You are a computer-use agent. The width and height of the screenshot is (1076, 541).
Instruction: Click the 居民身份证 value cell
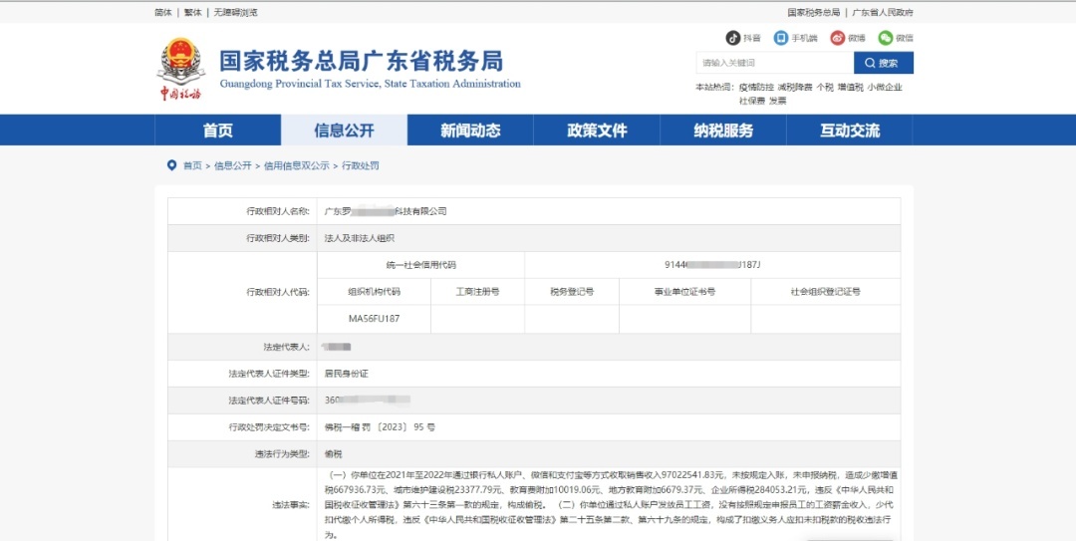click(609, 374)
